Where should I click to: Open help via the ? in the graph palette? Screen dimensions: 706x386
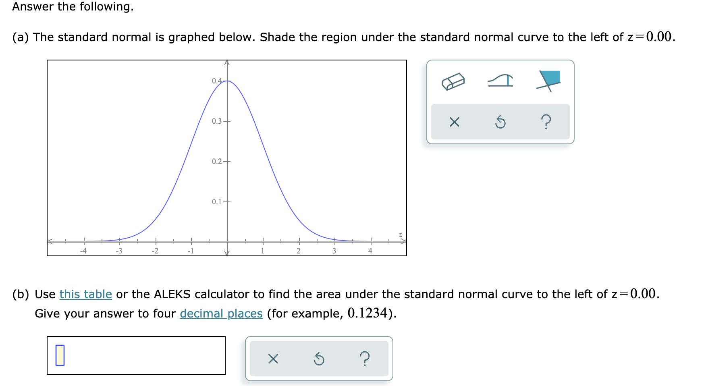coord(547,122)
